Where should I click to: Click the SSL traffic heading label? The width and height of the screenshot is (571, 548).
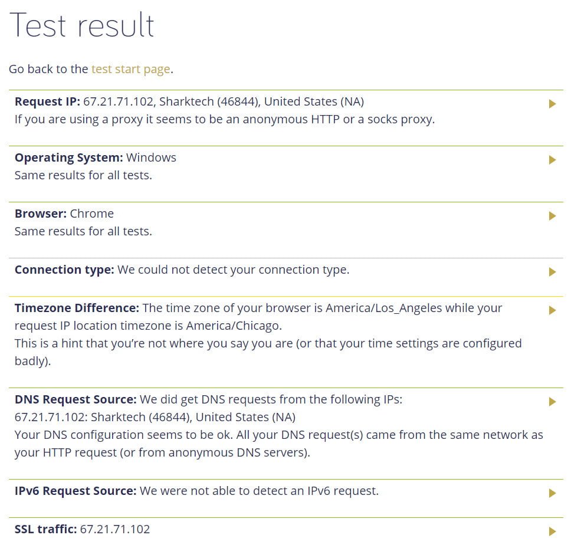pos(45,529)
